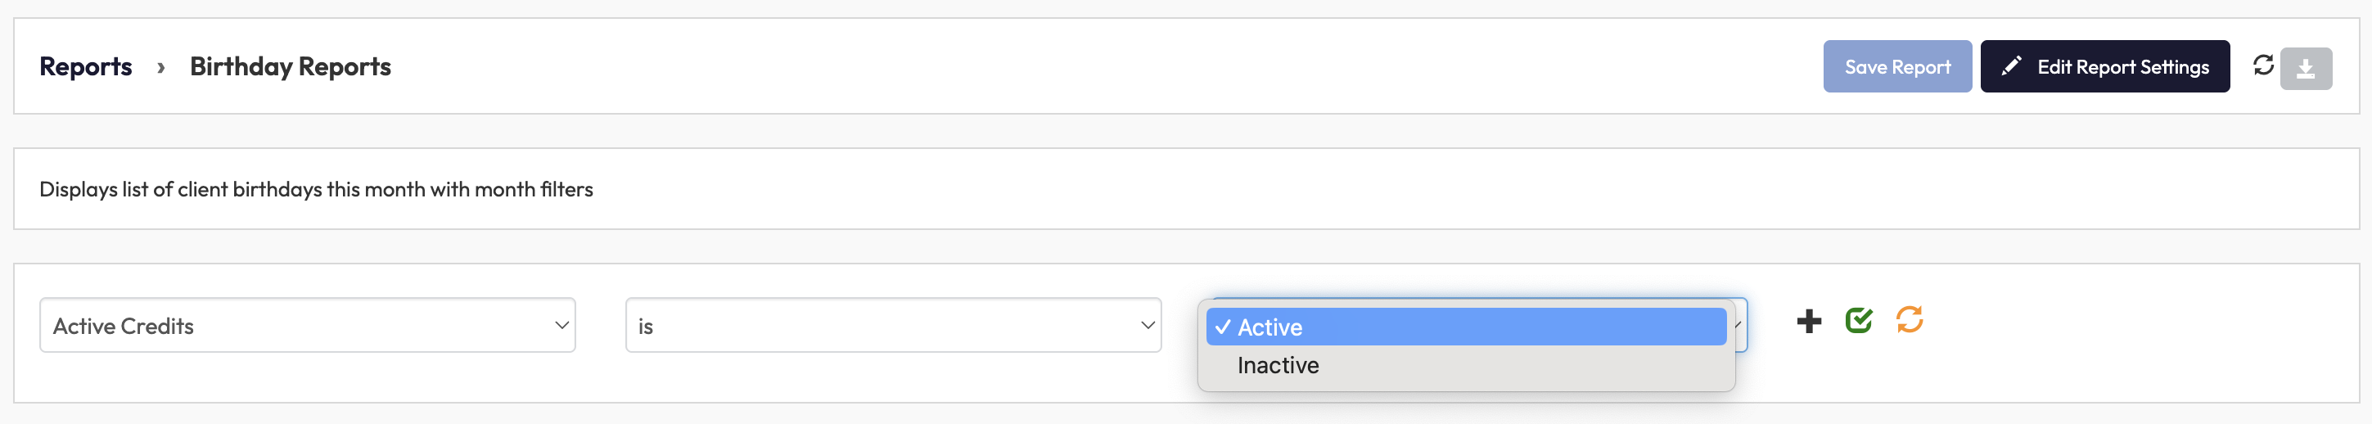
Task: Apply the filter with the green check icon
Action: 1858,320
